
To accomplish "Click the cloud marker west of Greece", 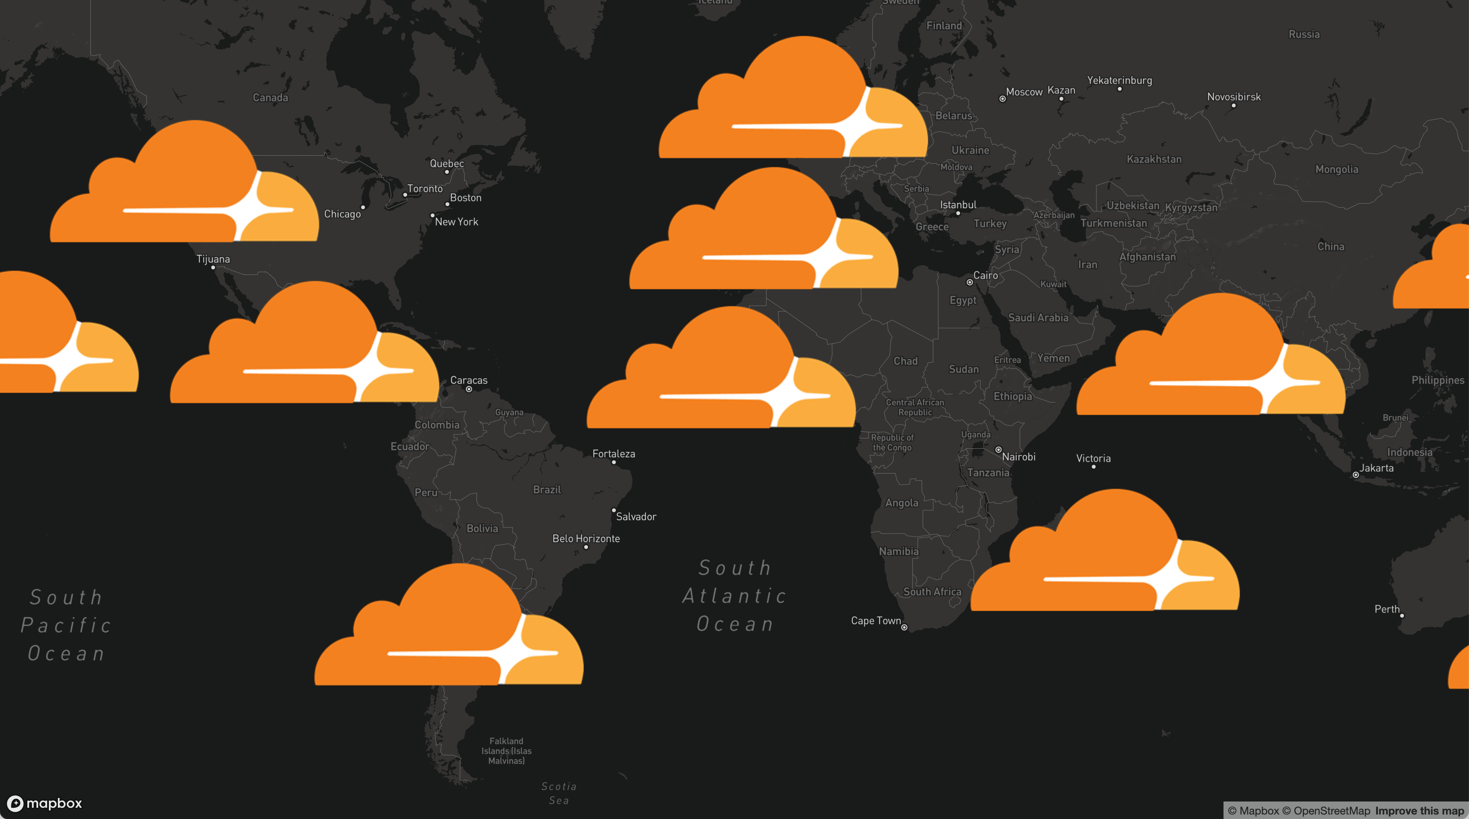I will point(763,228).
